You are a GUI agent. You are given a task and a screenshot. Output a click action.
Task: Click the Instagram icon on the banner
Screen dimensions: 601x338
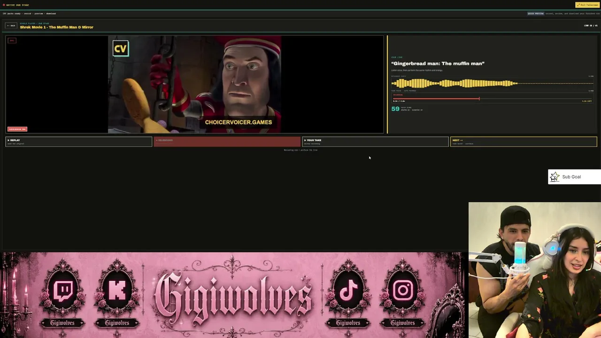tap(402, 291)
